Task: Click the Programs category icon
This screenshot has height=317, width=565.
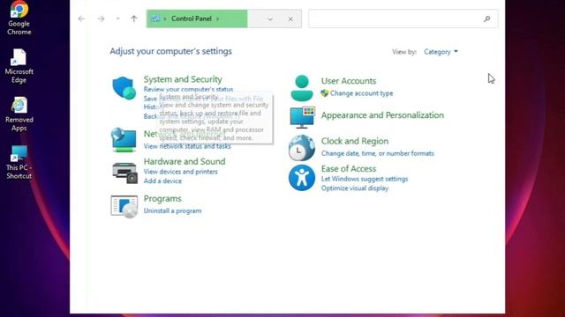Action: pos(124,206)
